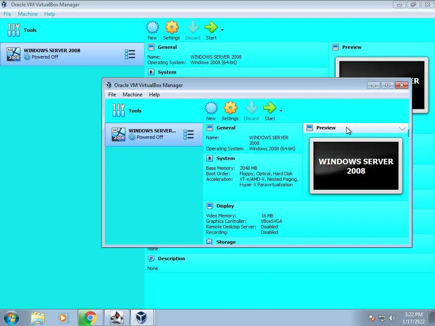Click Preview monitor icon in front window
Viewport: 435px width, 326px height.
click(310, 127)
